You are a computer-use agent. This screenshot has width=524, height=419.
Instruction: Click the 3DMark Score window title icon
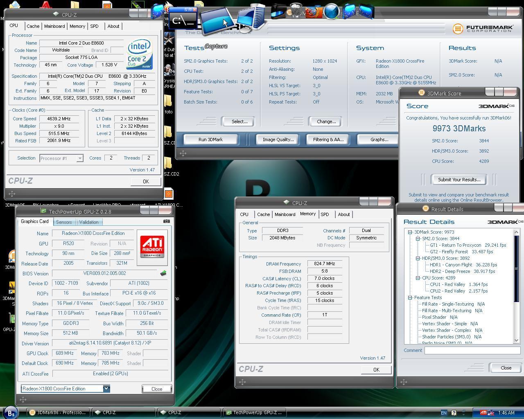point(421,93)
